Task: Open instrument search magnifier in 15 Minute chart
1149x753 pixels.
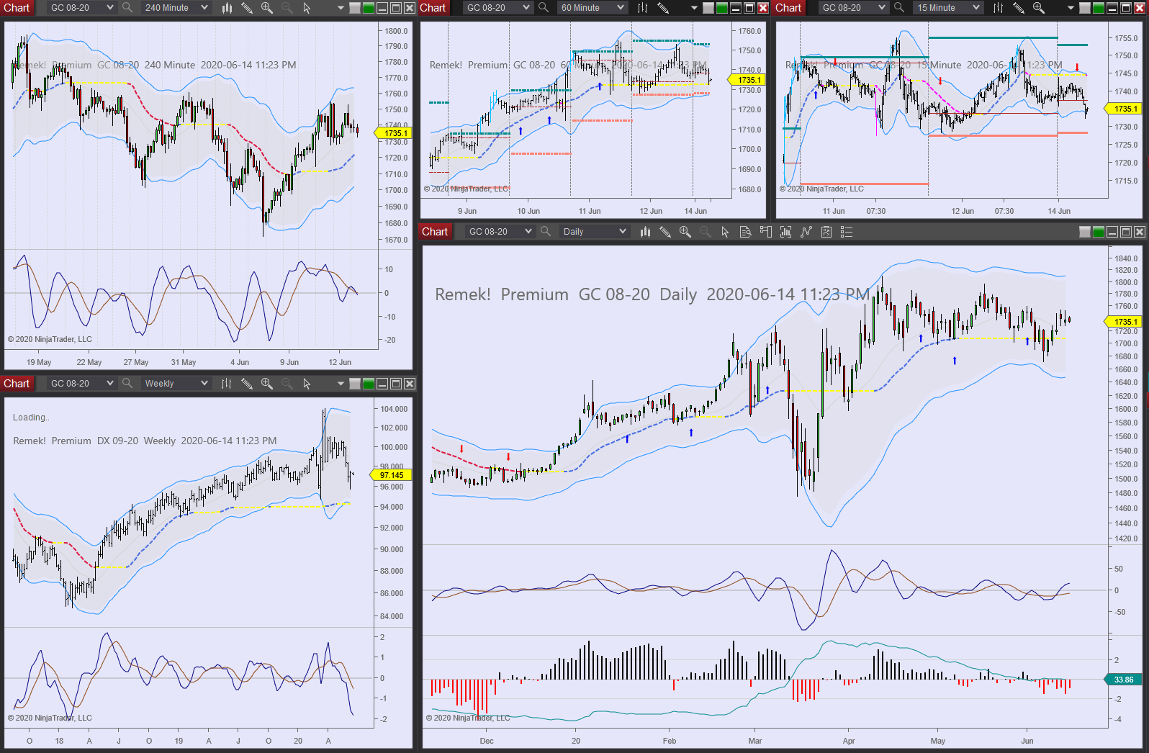Action: (899, 8)
